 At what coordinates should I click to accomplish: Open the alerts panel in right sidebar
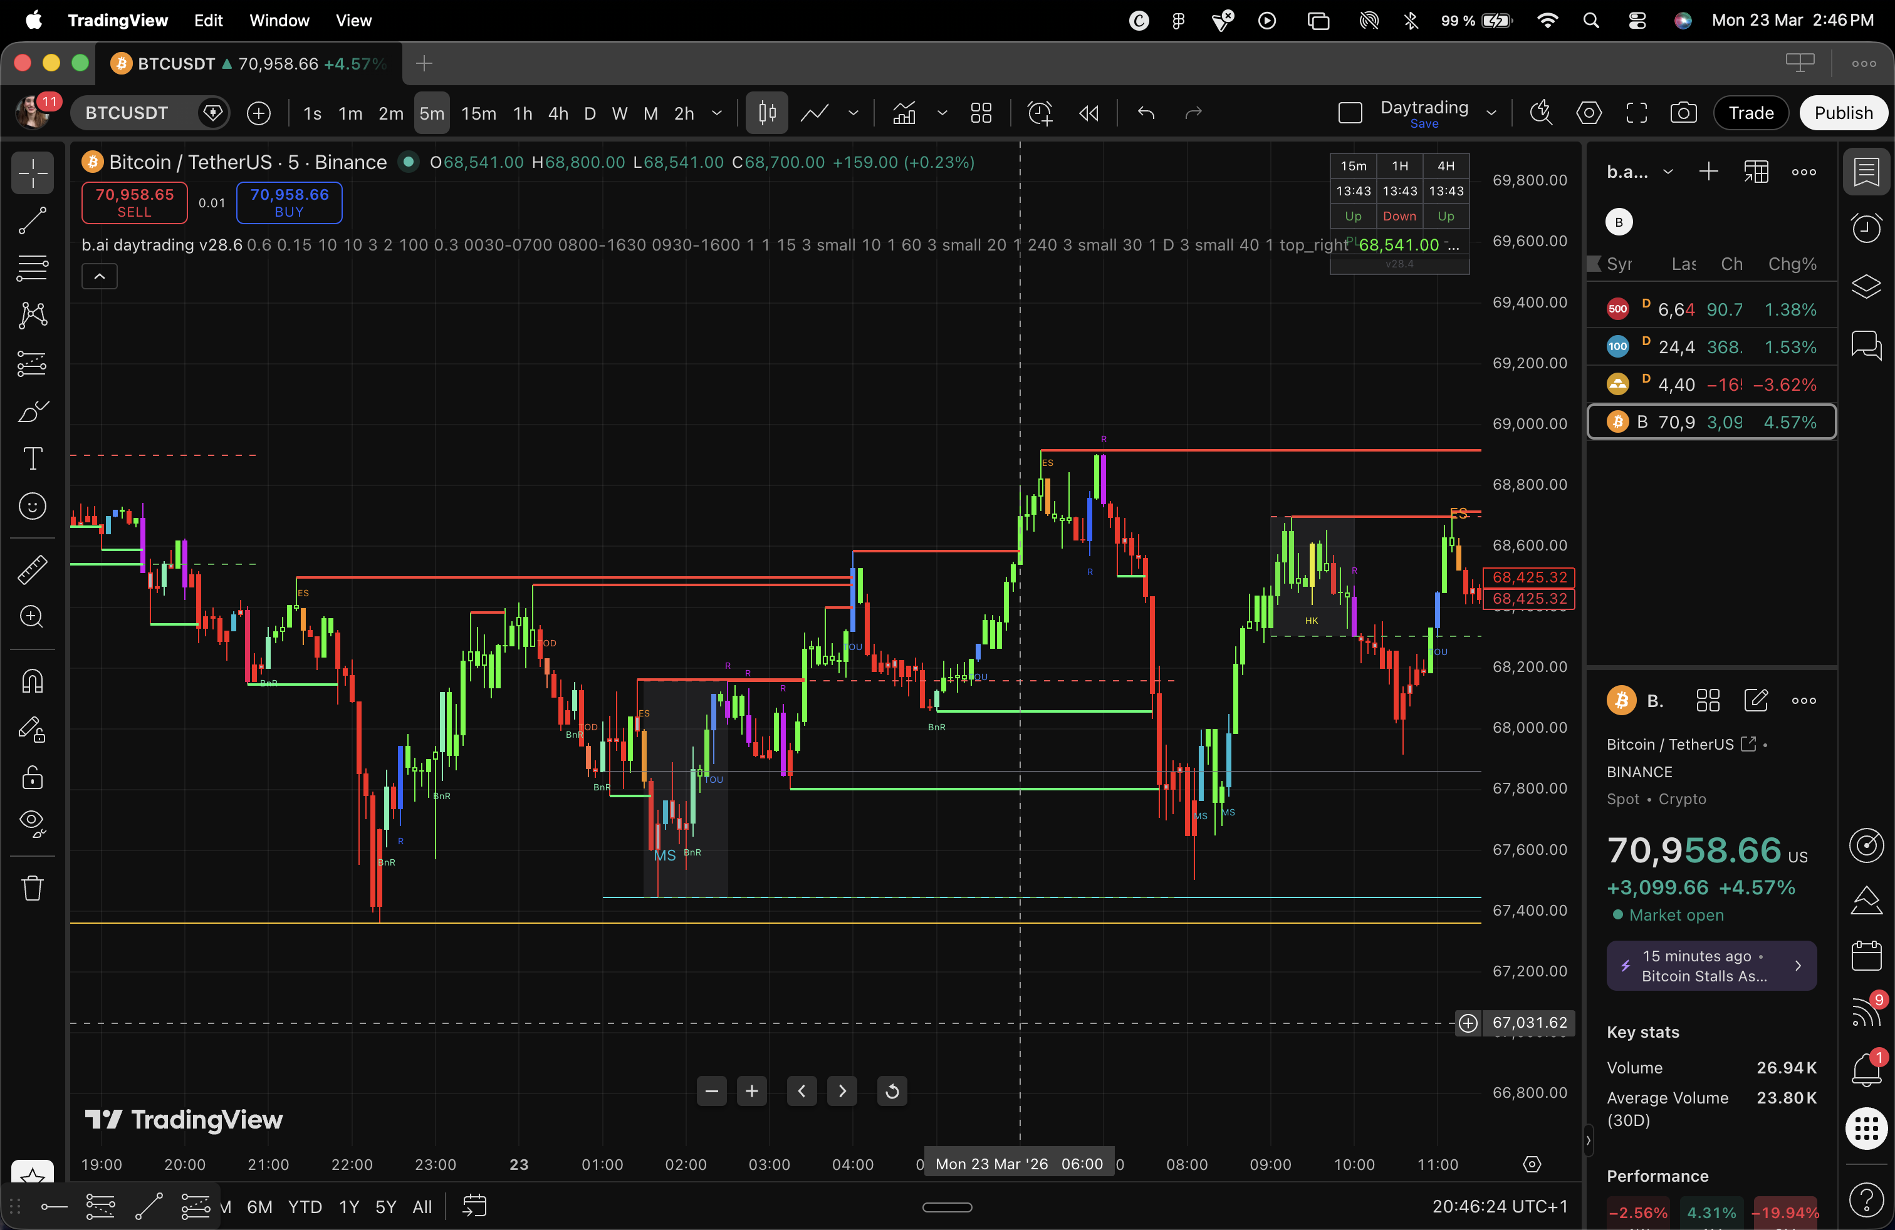(1866, 229)
